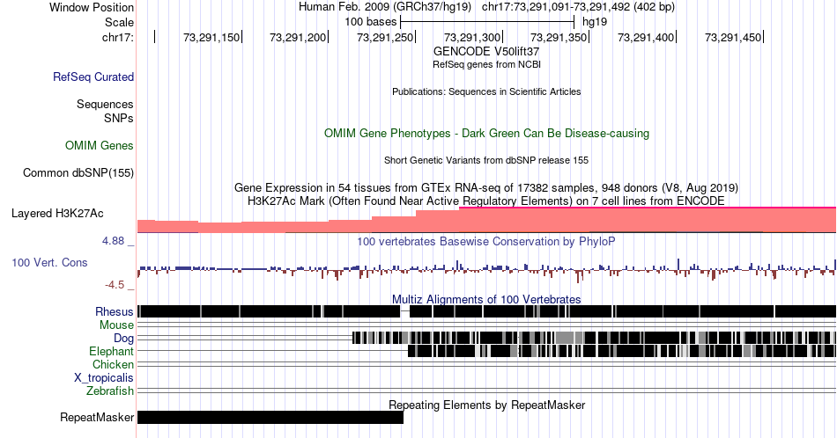837x438 pixels.
Task: Click the Zebrafish species label
Action: click(x=110, y=391)
